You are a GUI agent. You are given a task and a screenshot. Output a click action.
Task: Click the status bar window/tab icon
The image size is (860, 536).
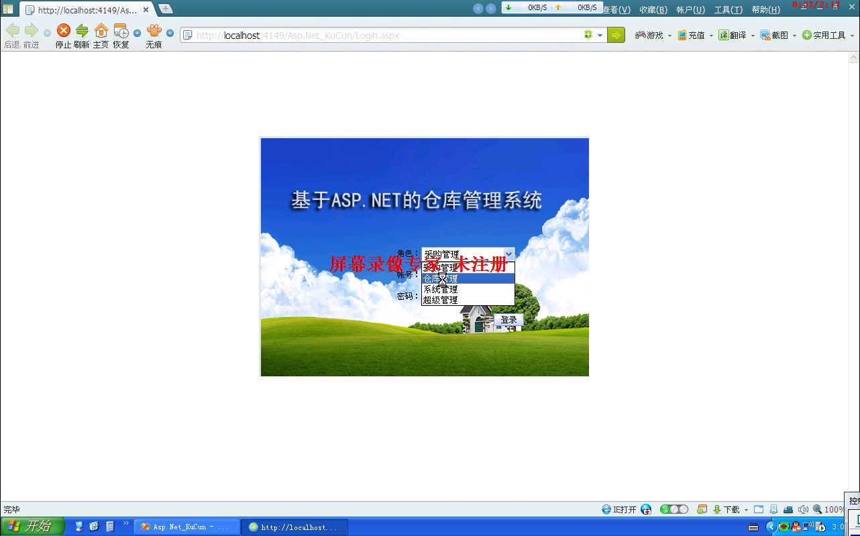click(x=759, y=509)
